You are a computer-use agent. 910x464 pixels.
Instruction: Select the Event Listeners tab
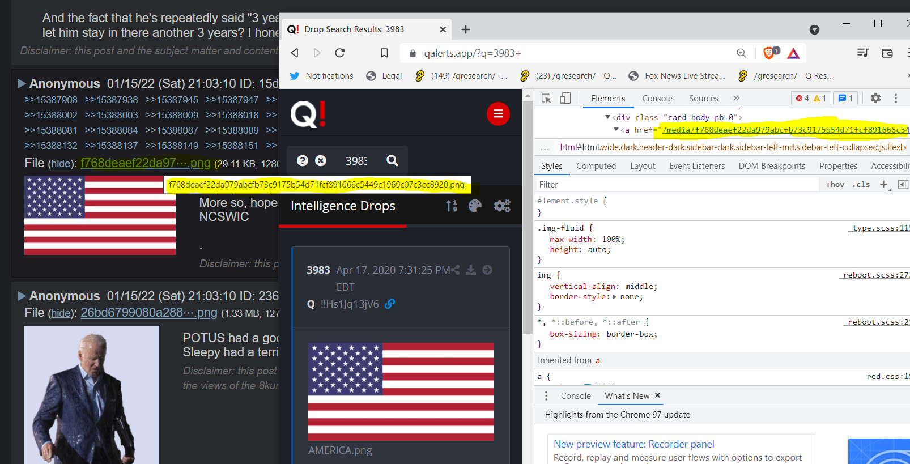(697, 166)
